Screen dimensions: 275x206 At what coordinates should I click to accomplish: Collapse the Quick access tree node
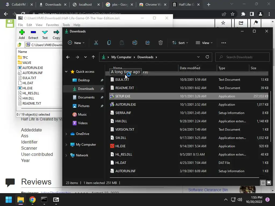[66, 71]
